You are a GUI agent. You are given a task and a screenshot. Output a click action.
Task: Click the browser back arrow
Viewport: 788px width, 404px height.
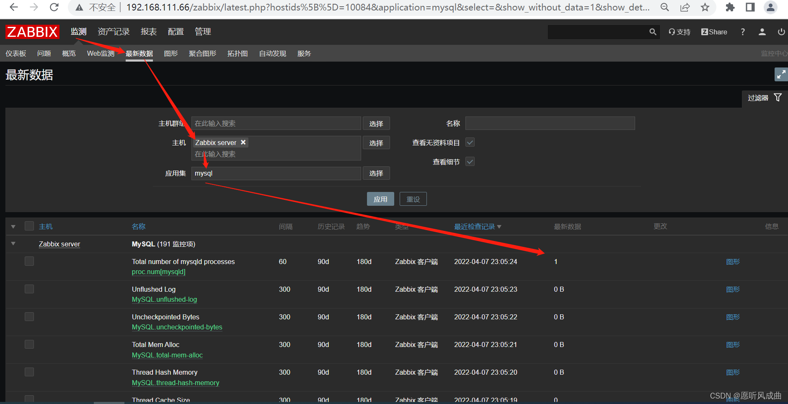pyautogui.click(x=14, y=7)
